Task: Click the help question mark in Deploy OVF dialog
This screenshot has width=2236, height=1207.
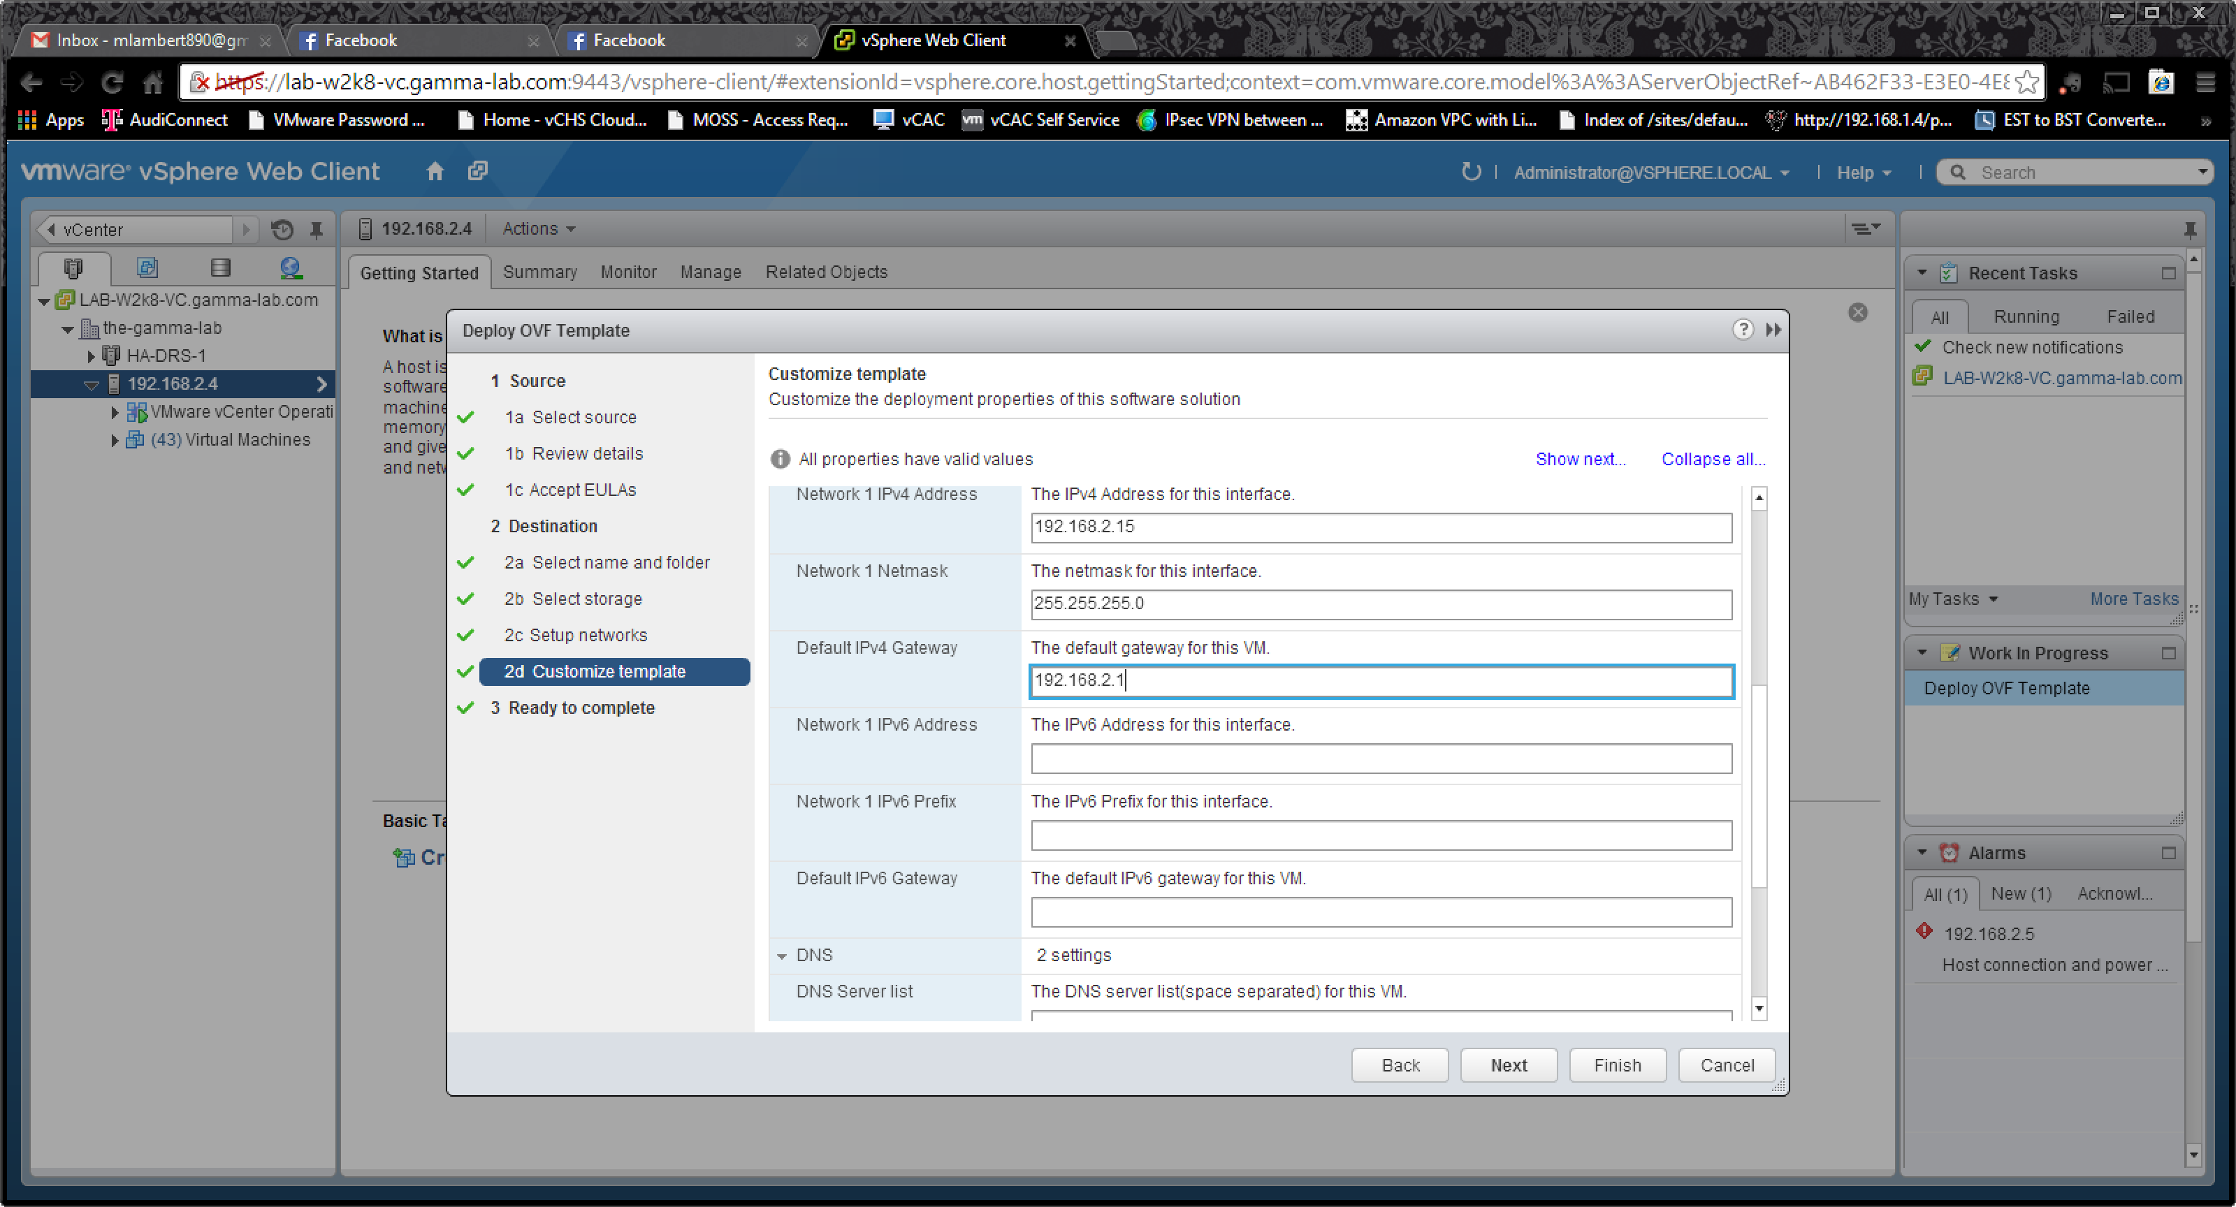Action: pyautogui.click(x=1742, y=330)
